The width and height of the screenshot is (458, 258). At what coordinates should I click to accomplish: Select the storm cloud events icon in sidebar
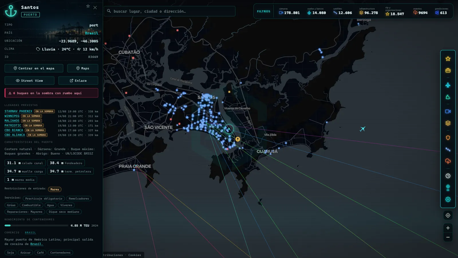[x=448, y=161]
